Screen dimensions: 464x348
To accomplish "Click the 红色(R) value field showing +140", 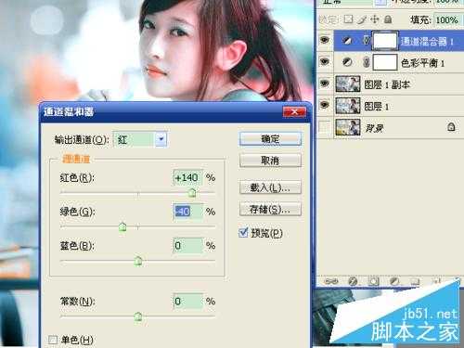I will pos(187,177).
